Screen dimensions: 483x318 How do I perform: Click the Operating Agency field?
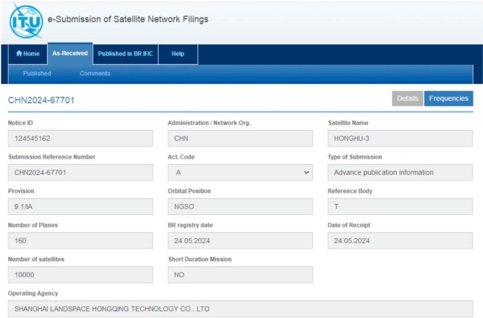tap(240, 309)
